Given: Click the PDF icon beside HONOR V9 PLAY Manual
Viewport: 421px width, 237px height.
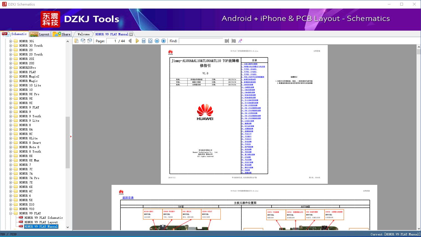Looking at the screenshot, I should (21, 226).
